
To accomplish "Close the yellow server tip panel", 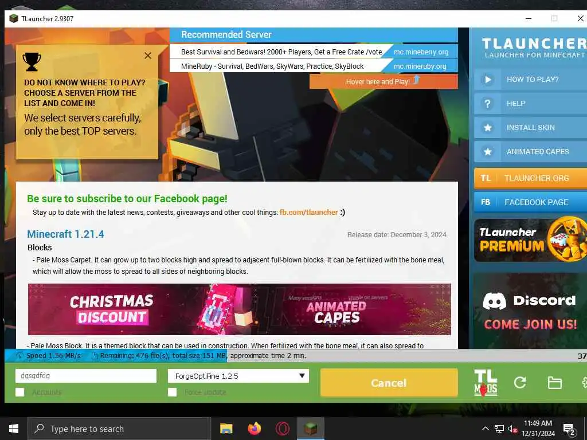I will [x=148, y=56].
